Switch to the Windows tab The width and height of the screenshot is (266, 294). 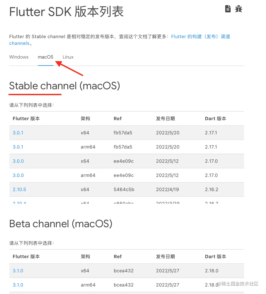point(19,57)
